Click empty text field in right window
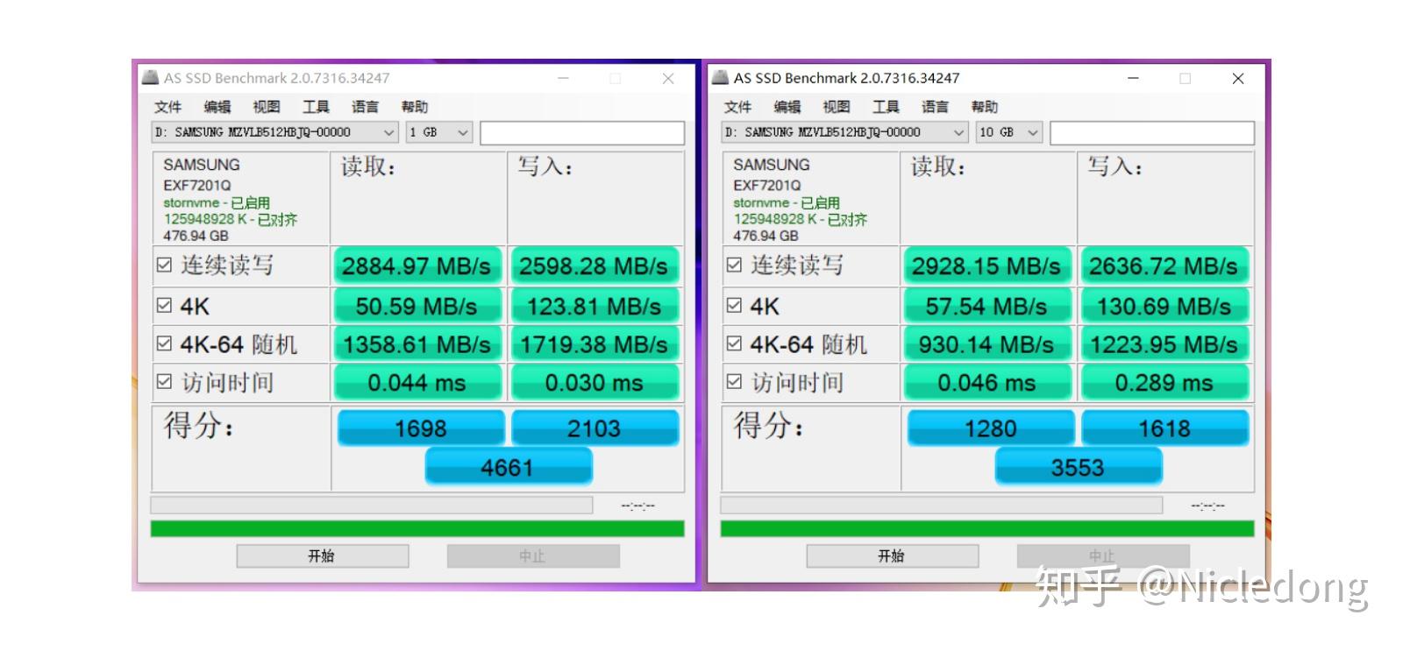This screenshot has height=651, width=1403. point(1152,133)
